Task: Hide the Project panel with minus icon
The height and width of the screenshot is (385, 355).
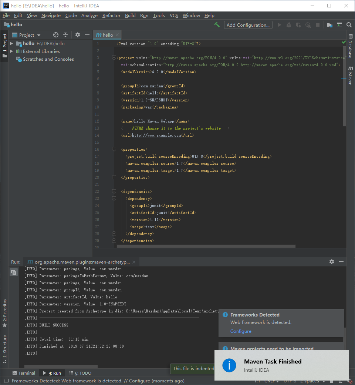Action: [x=87, y=35]
